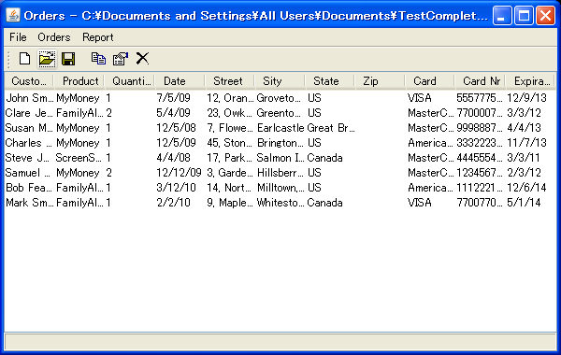Viewport: 561px width, 355px height.
Task: Select the Samuel ... customer cell
Action: click(x=30, y=173)
